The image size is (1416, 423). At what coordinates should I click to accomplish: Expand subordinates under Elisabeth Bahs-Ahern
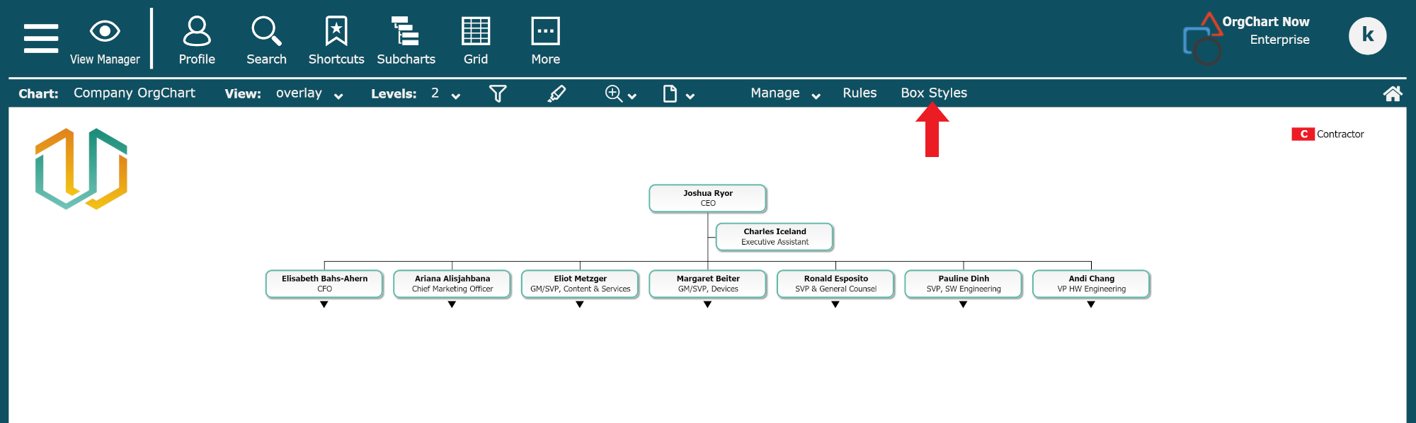coord(324,305)
